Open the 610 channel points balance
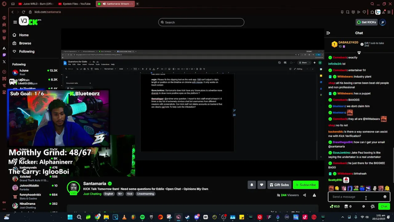 pyautogui.click(x=335, y=207)
